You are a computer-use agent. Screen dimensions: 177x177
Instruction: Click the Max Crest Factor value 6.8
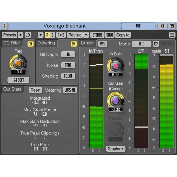45,114
